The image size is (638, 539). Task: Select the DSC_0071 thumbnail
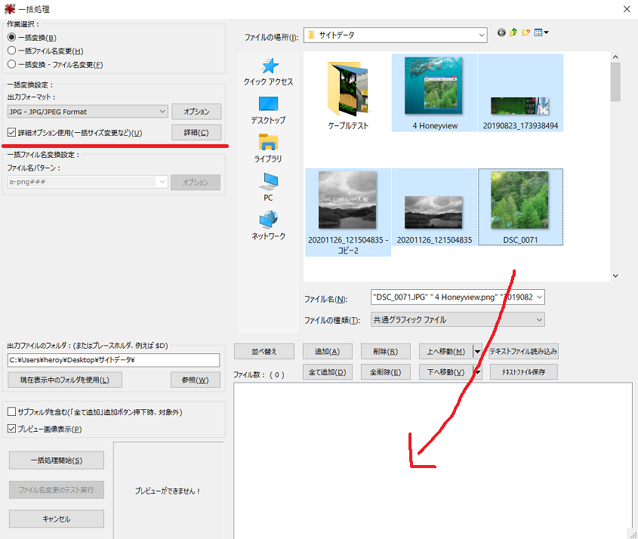[x=520, y=207]
